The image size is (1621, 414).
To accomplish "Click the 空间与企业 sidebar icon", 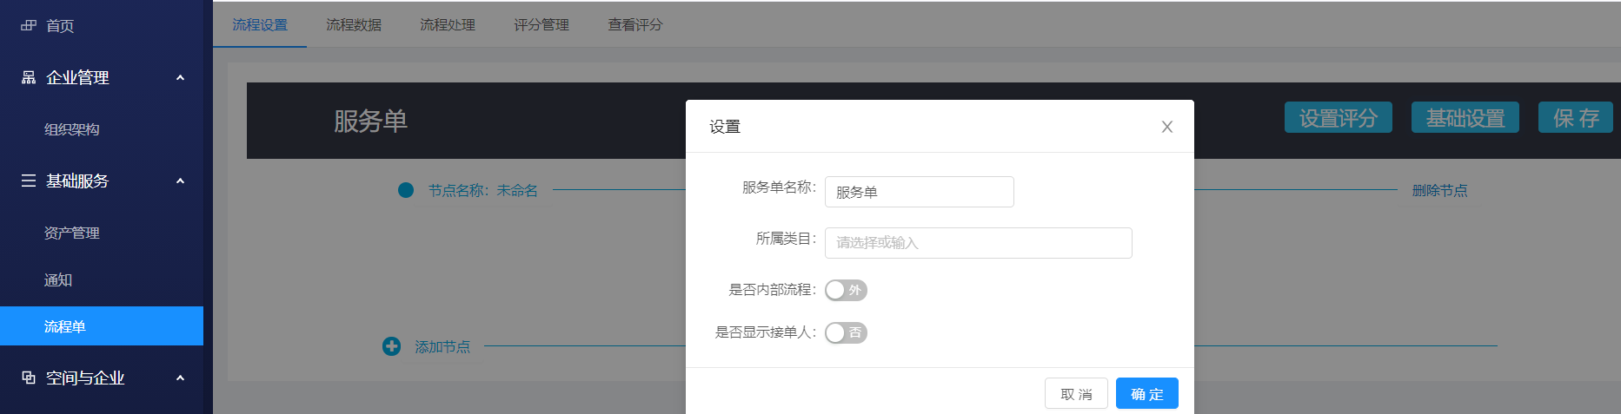I will [x=29, y=378].
